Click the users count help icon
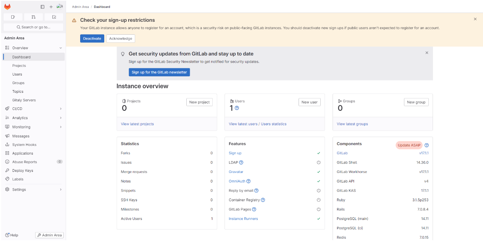 click(237, 108)
